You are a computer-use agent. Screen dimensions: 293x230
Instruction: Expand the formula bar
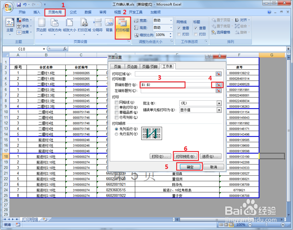(288, 49)
